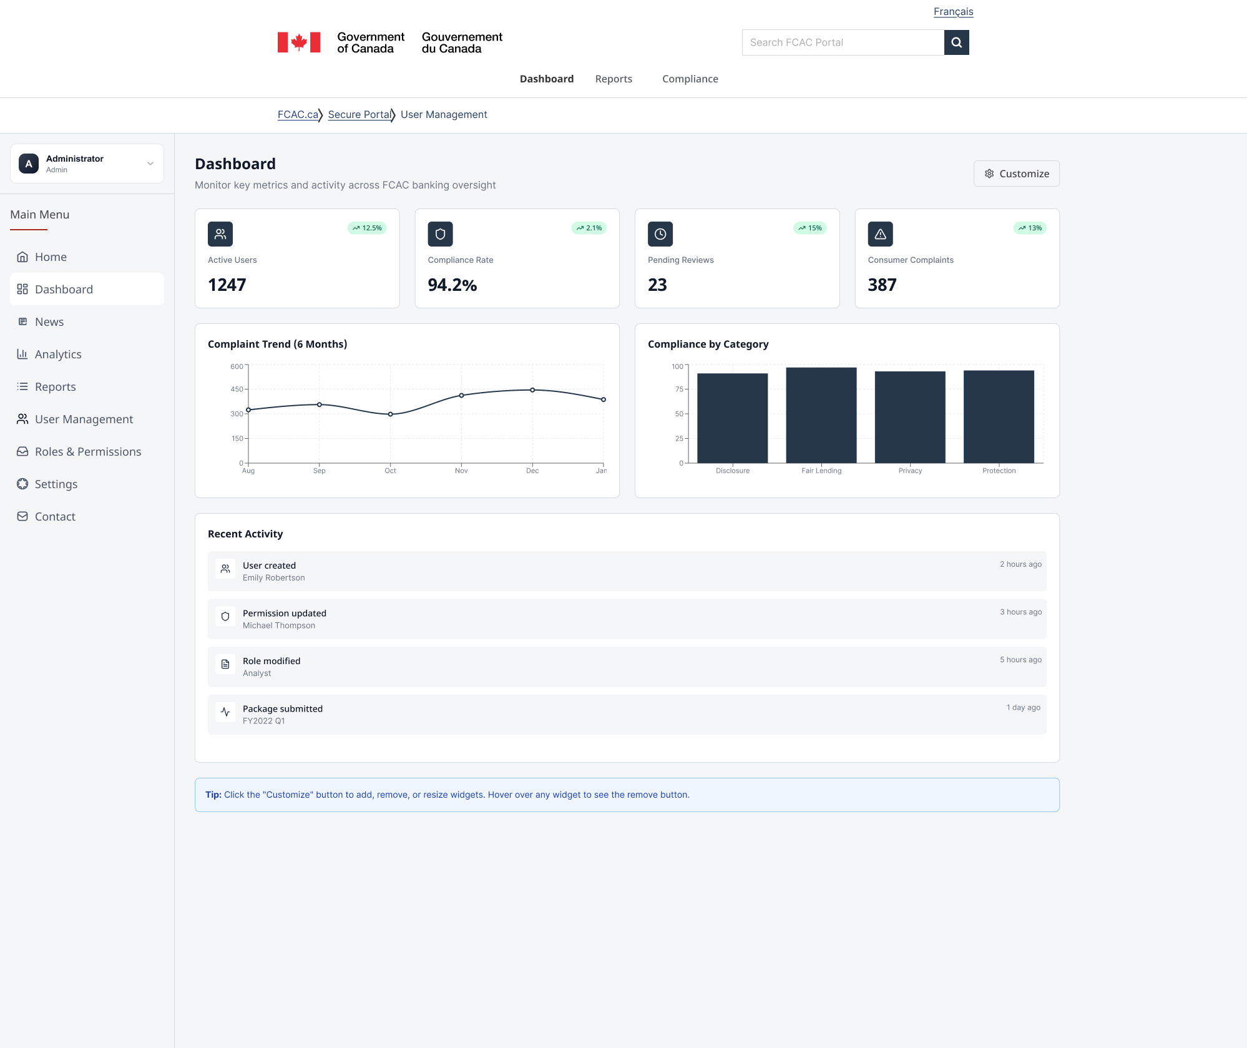Open News in the sidebar

[x=87, y=321]
